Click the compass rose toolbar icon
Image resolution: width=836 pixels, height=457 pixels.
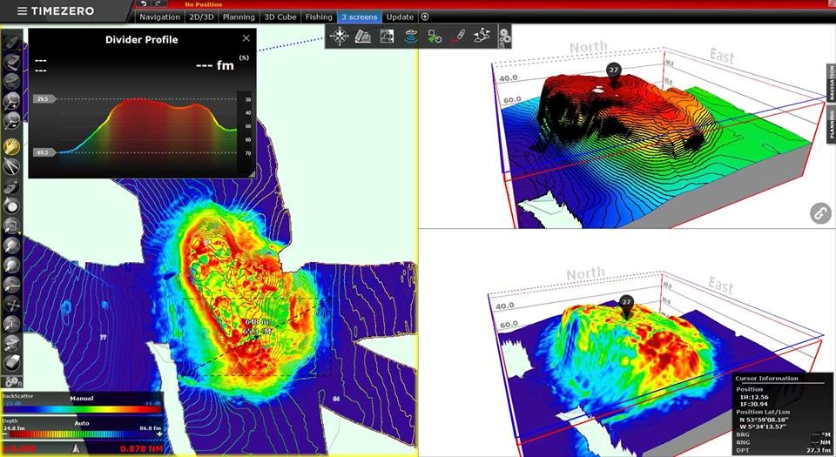[340, 37]
